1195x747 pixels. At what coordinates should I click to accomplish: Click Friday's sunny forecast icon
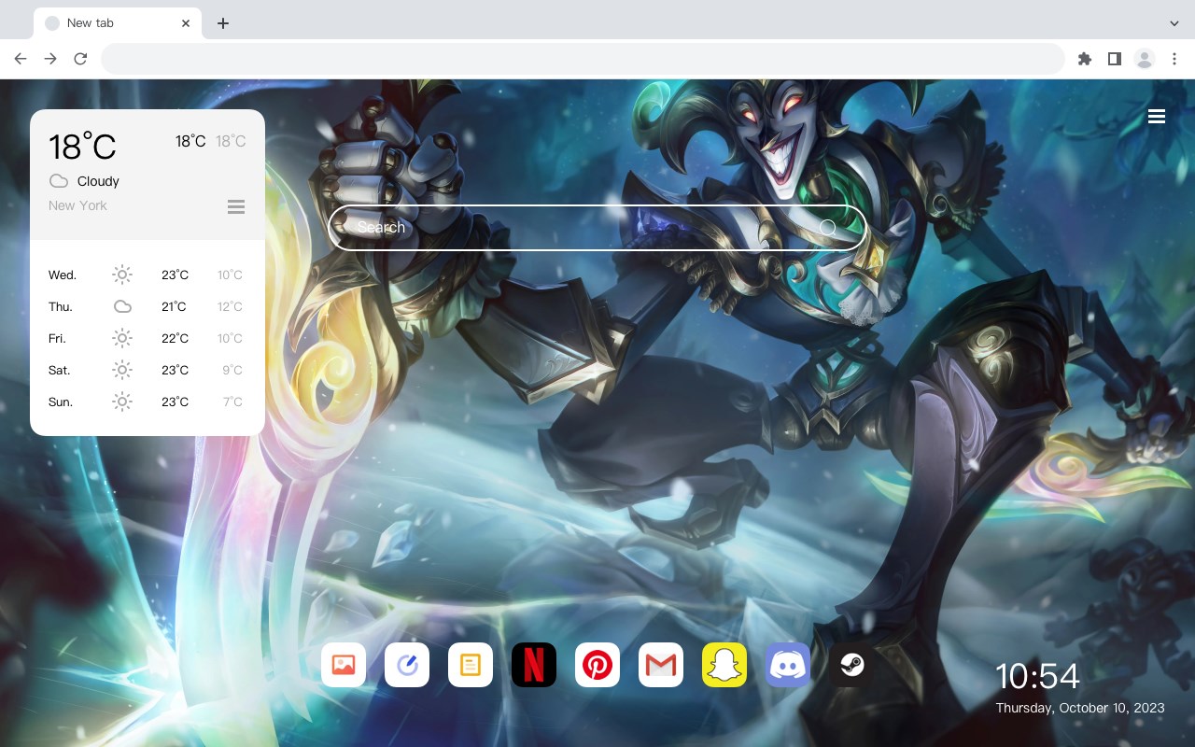pyautogui.click(x=122, y=338)
